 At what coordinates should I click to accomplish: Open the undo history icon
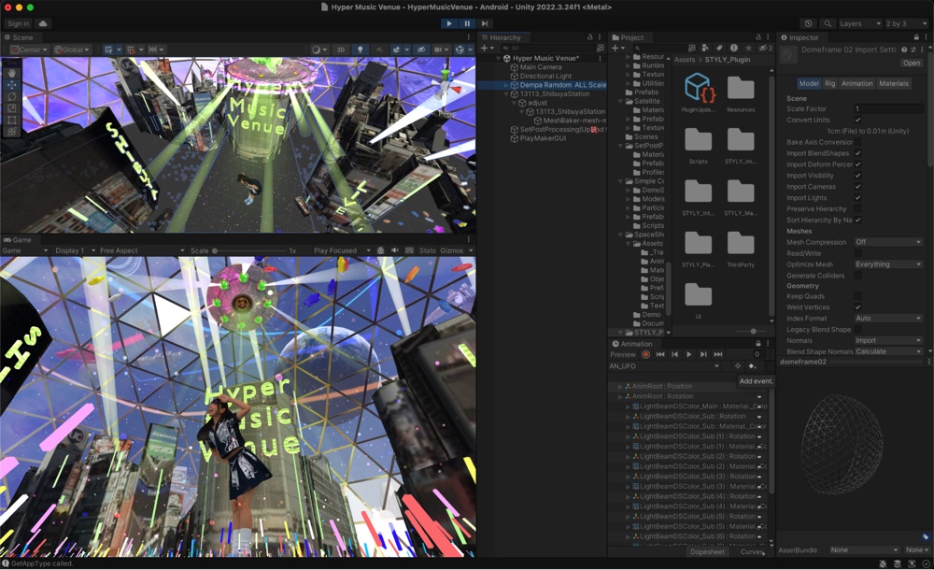pos(808,23)
